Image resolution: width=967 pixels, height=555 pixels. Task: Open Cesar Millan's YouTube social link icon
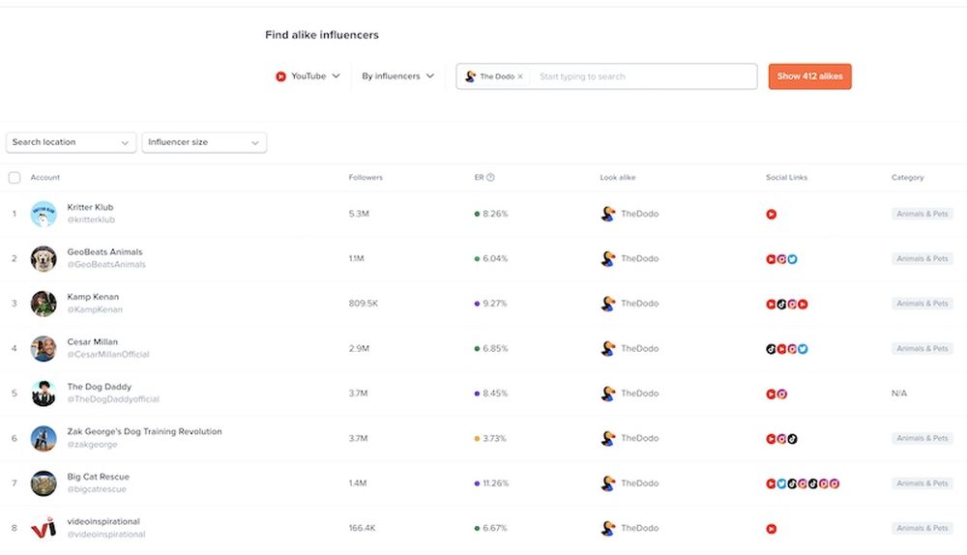click(781, 349)
